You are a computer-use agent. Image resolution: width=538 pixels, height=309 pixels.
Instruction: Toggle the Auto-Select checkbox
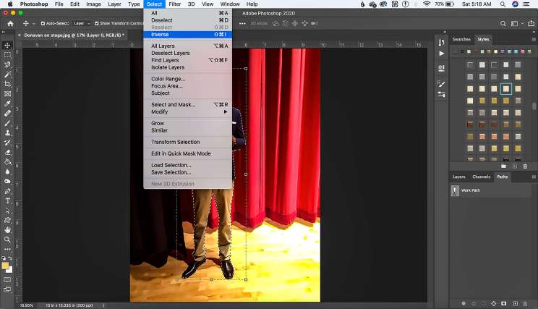click(43, 23)
